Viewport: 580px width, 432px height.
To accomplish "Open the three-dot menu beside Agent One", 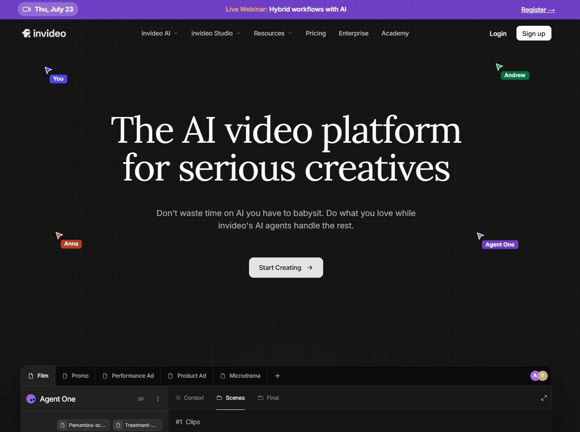I will click(x=158, y=399).
